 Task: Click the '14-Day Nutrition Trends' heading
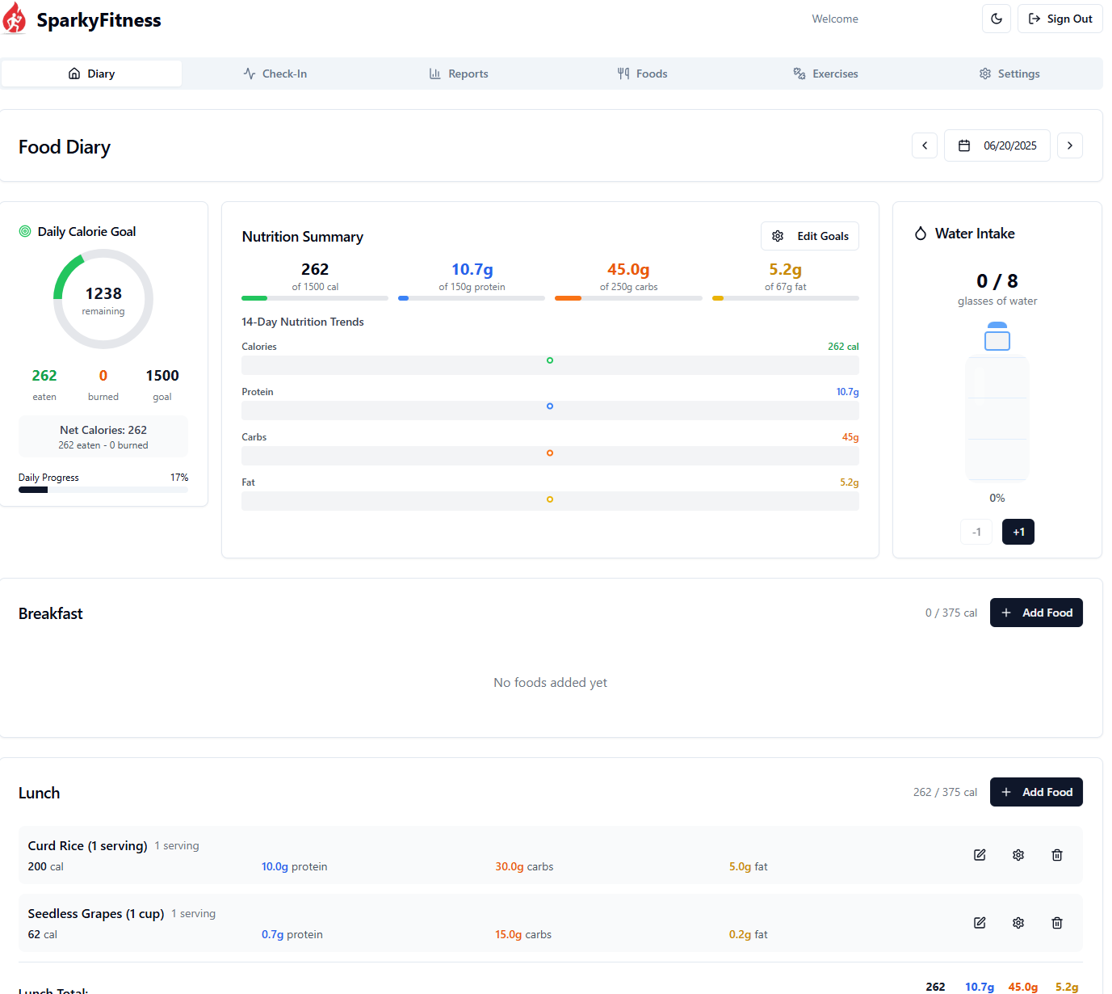pyautogui.click(x=303, y=322)
